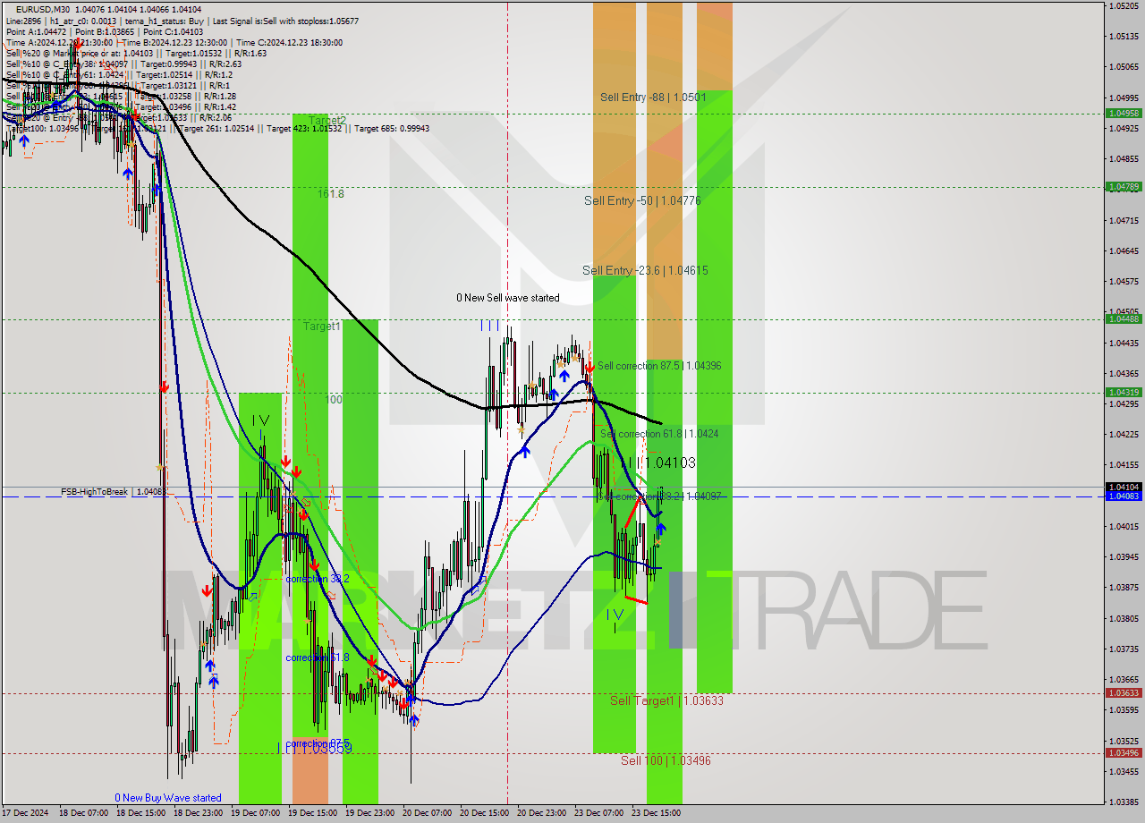Select the blue 'correction 87.5' label
This screenshot has height=823, width=1145.
(x=318, y=743)
